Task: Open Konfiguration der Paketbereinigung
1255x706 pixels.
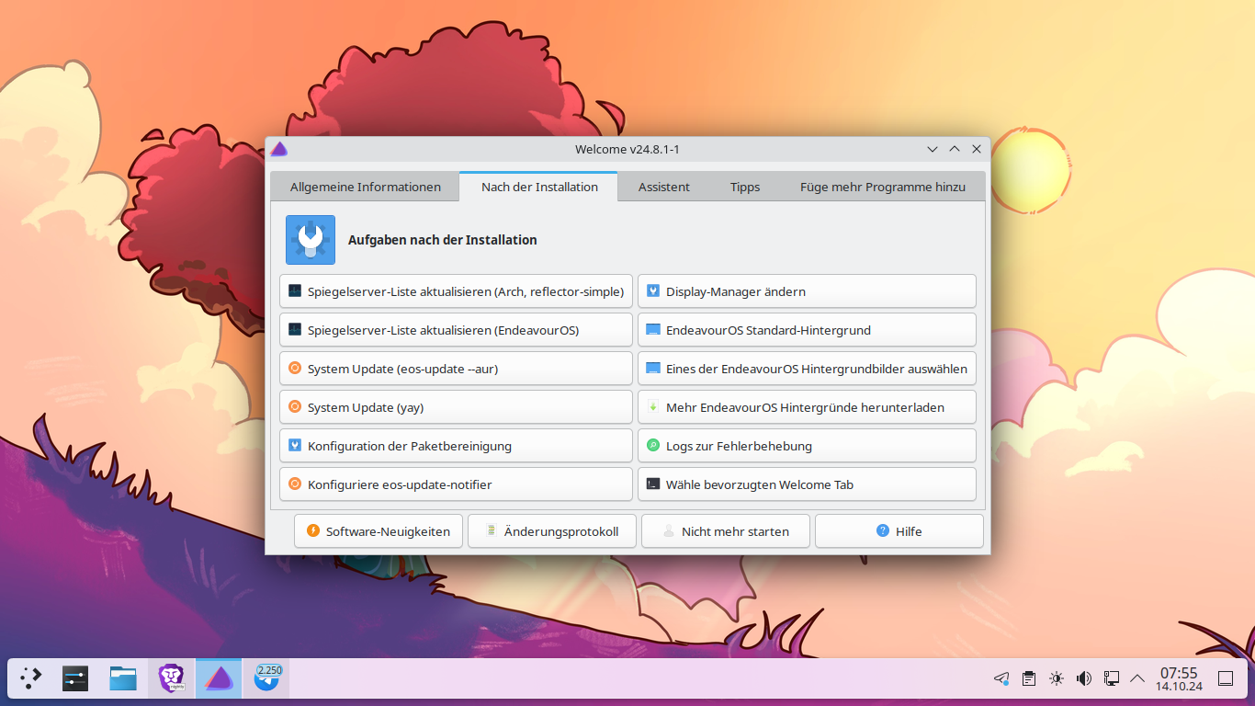Action: point(456,446)
